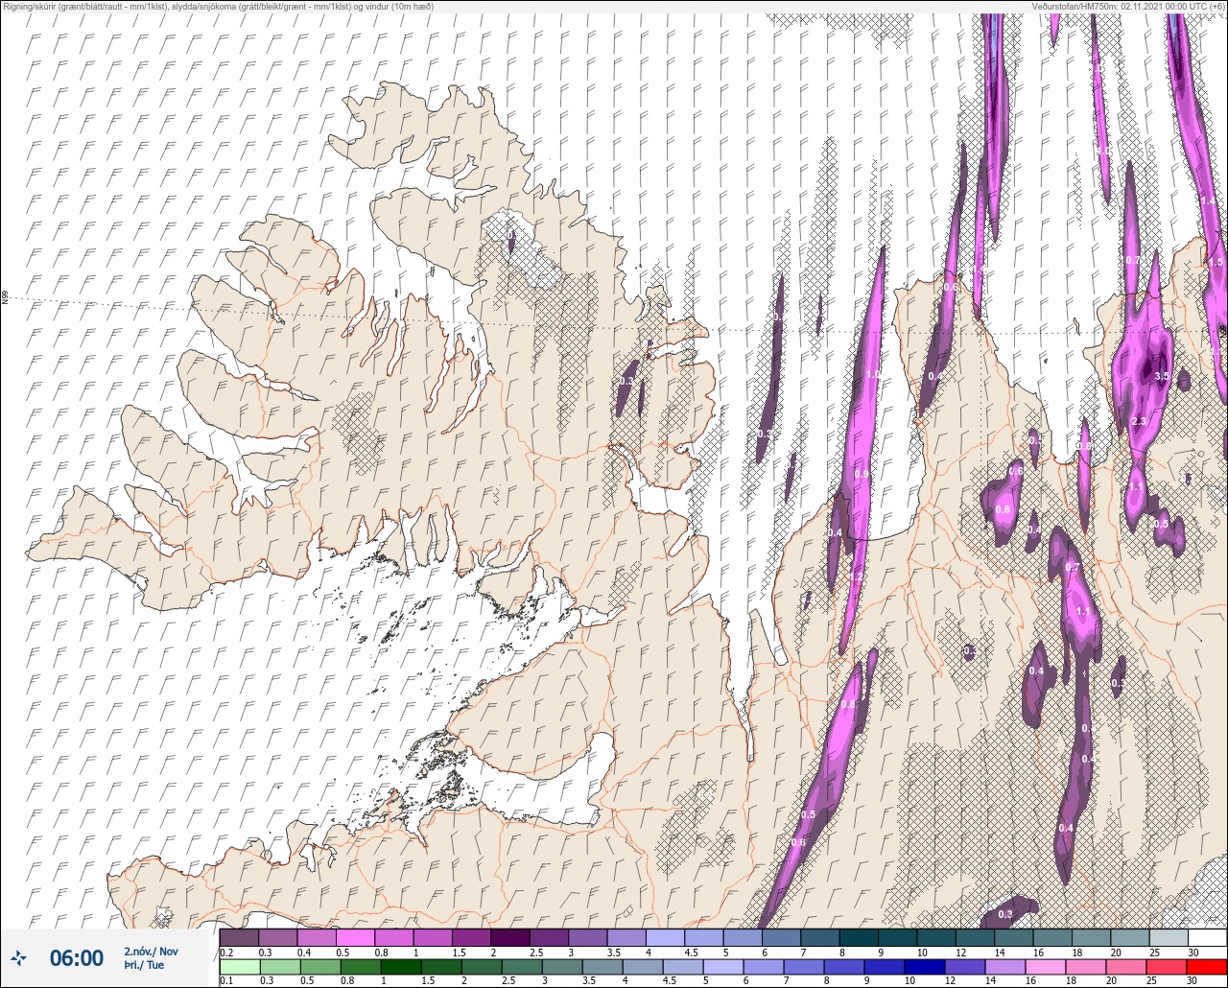The image size is (1228, 988).
Task: Click the 3.5 precipitation value on the map
Action: pos(1161,376)
